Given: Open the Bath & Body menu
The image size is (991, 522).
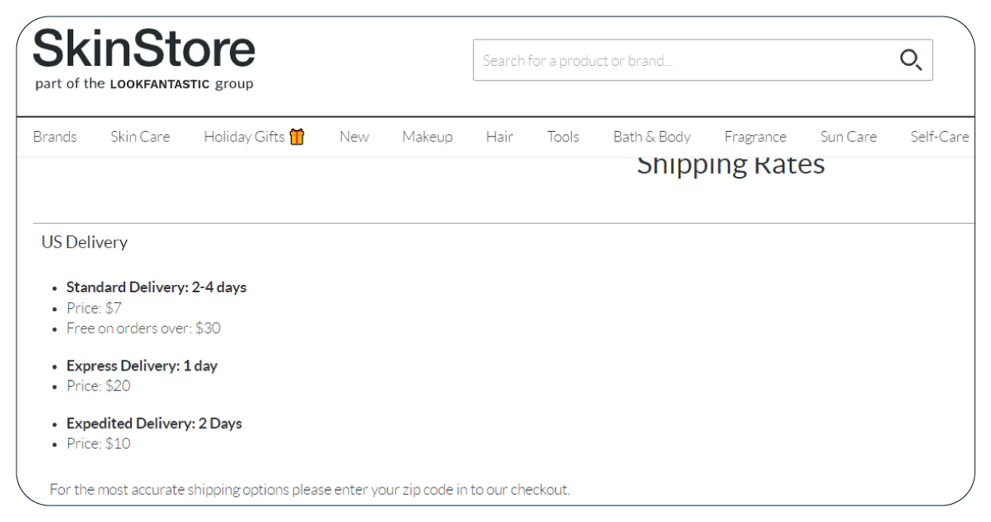Looking at the screenshot, I should [x=652, y=137].
